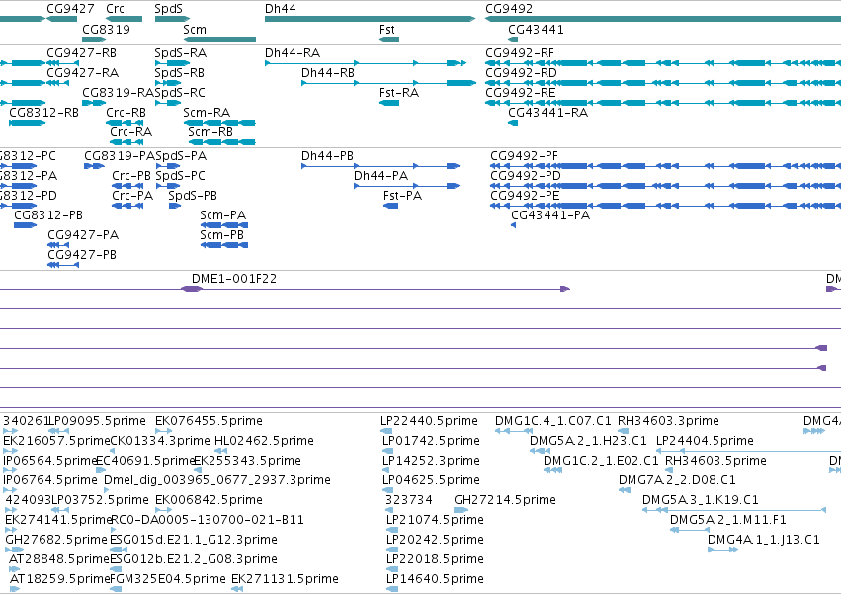This screenshot has height=594, width=841.
Task: Click the Scm-PA protein label
Action: point(223,215)
